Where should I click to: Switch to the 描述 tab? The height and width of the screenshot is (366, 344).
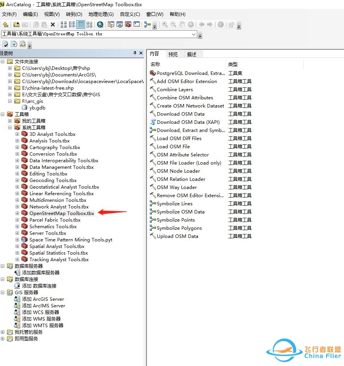coord(192,54)
